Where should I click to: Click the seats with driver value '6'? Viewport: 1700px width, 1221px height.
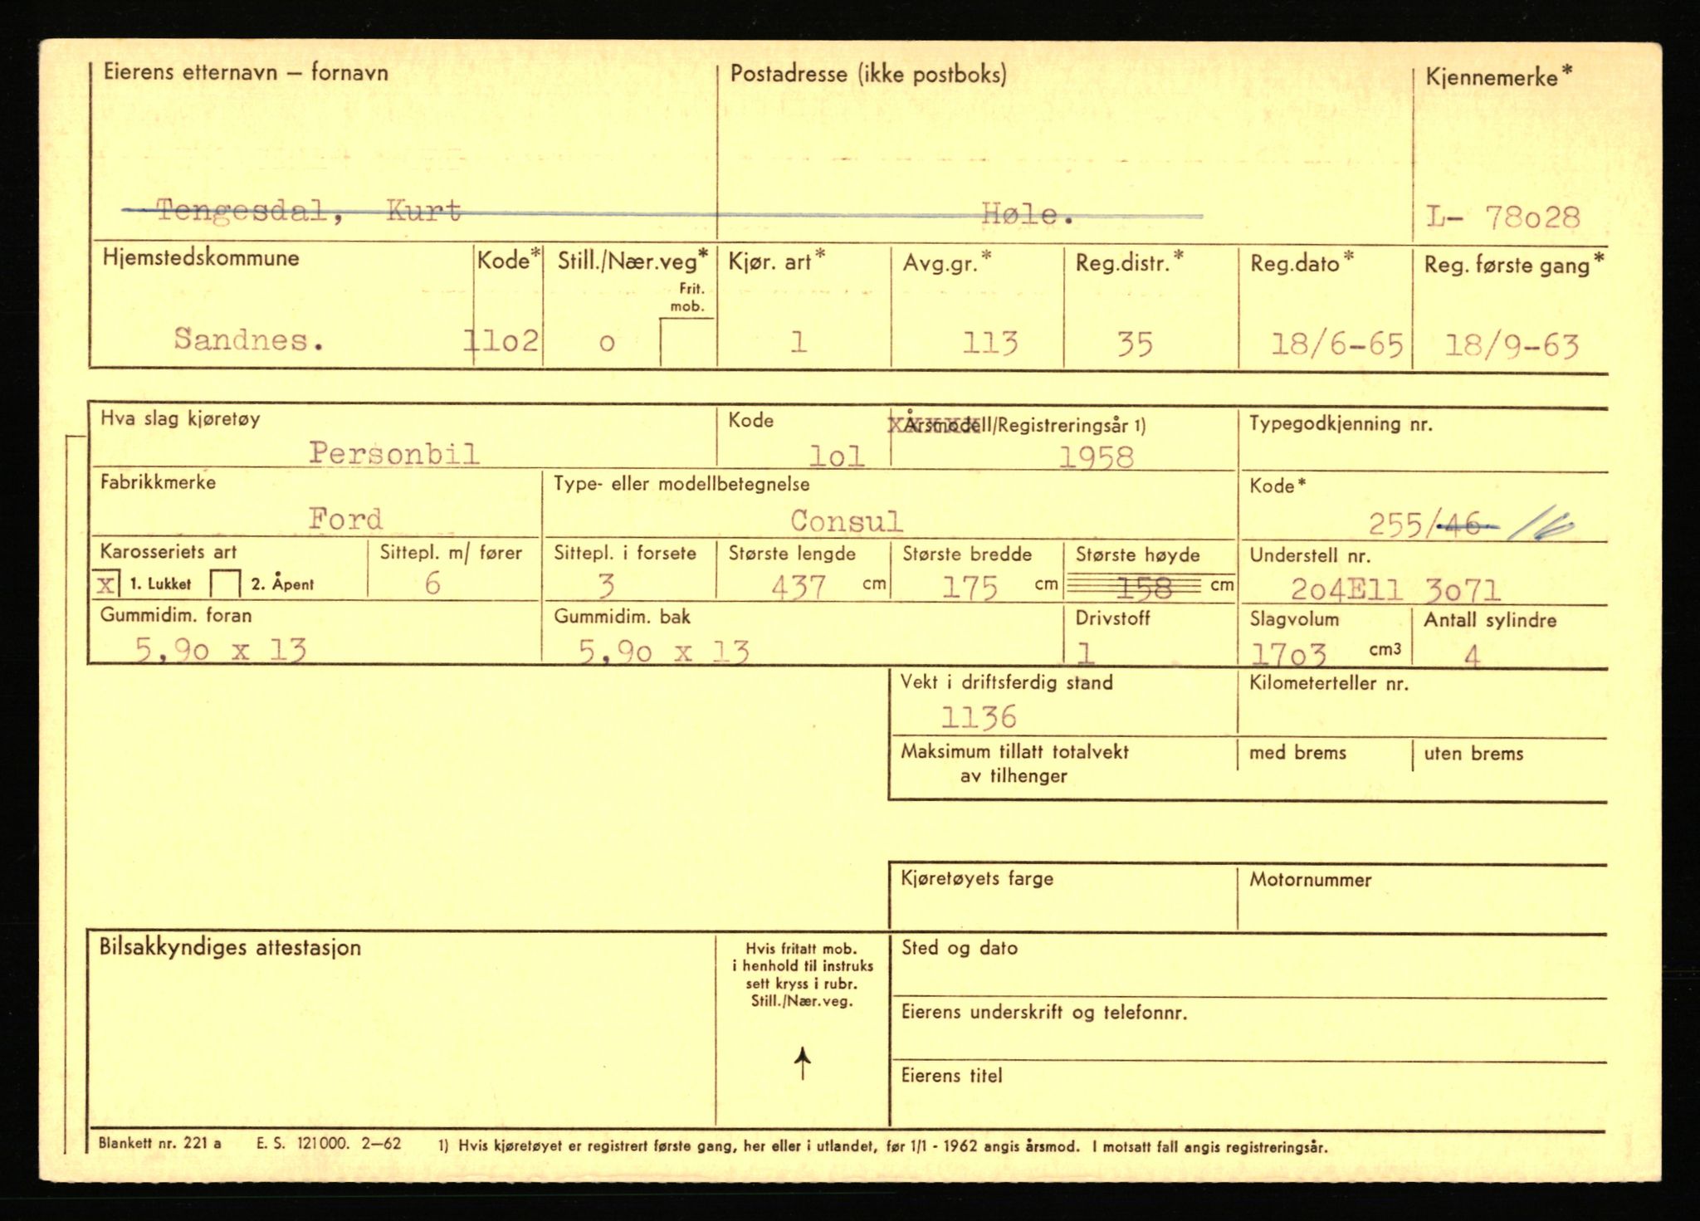(432, 584)
